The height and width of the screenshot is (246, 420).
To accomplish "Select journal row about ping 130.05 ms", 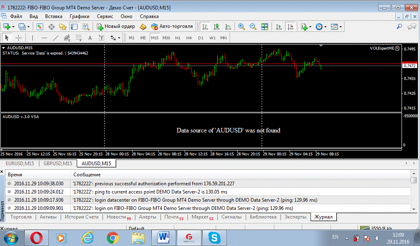I will tap(208, 191).
